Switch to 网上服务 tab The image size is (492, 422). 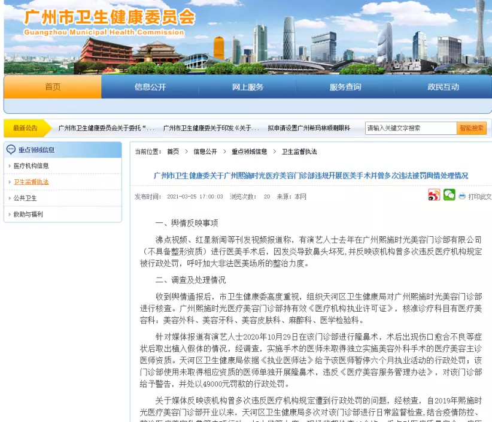[247, 87]
